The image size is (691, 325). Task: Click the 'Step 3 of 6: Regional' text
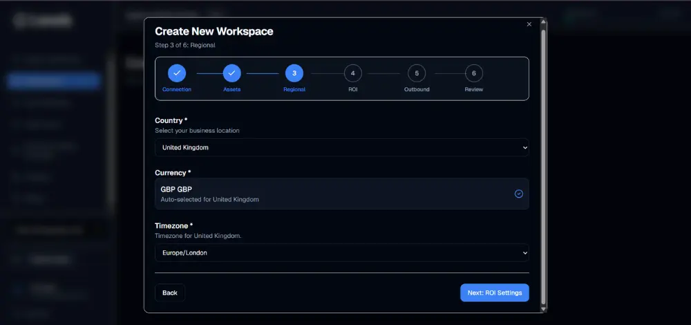tap(185, 45)
